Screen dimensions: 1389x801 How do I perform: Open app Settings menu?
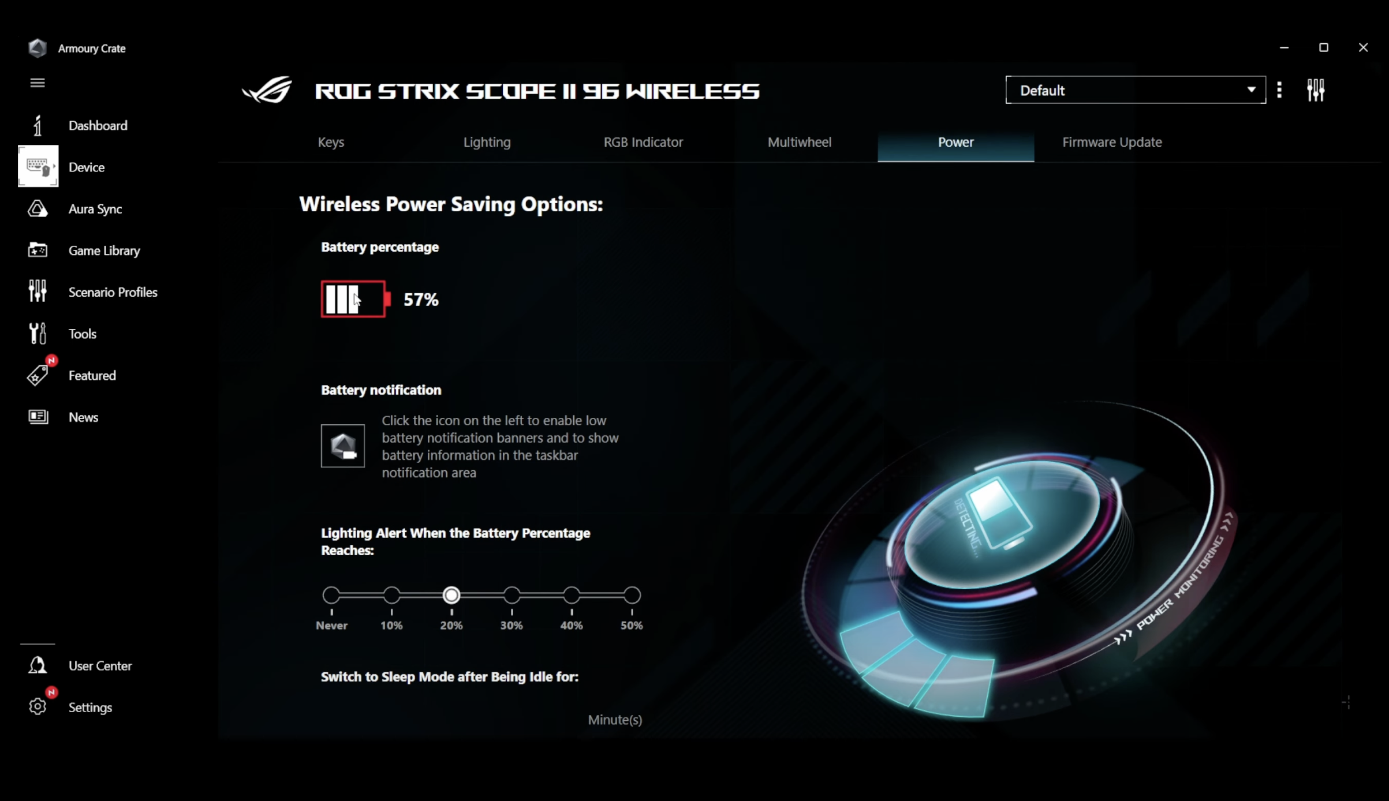coord(91,706)
